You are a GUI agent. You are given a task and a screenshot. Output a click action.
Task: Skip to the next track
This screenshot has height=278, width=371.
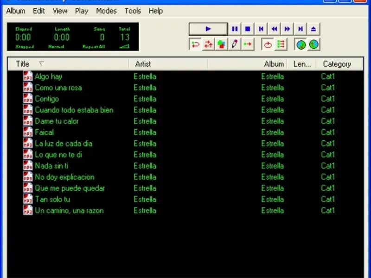click(301, 29)
